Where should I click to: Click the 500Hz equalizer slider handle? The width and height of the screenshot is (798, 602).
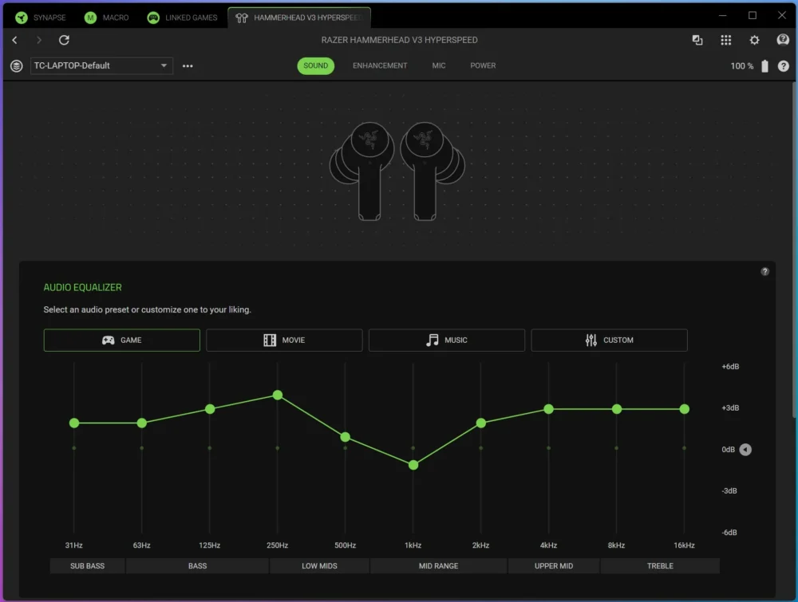[345, 437]
